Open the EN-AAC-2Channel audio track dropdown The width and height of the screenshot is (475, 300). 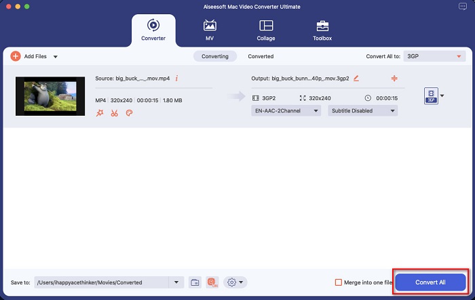(x=286, y=110)
